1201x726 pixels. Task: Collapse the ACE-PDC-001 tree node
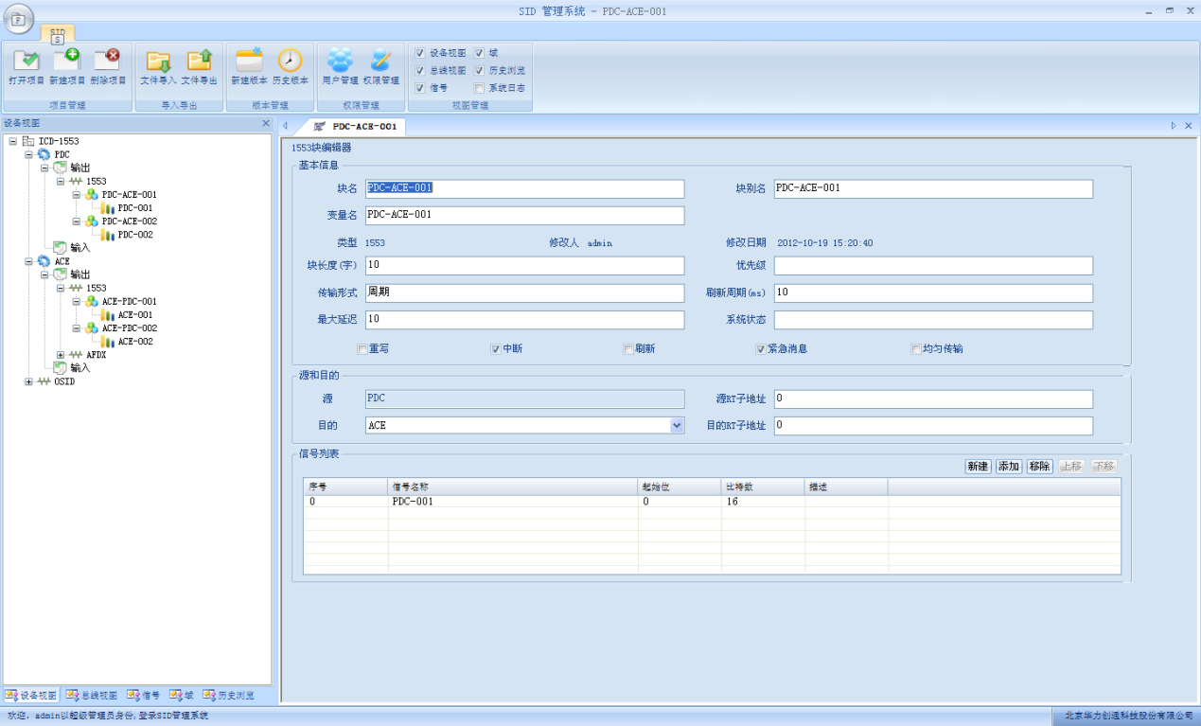pos(77,301)
